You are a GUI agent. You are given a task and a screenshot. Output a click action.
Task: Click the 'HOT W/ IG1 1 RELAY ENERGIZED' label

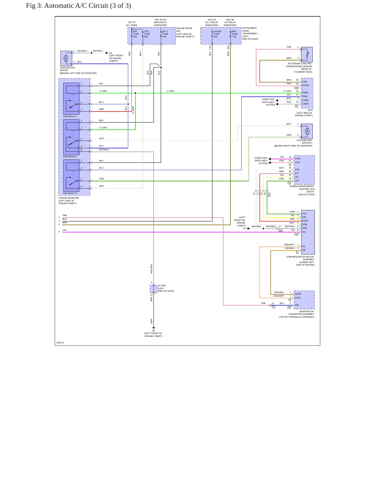tap(212, 22)
